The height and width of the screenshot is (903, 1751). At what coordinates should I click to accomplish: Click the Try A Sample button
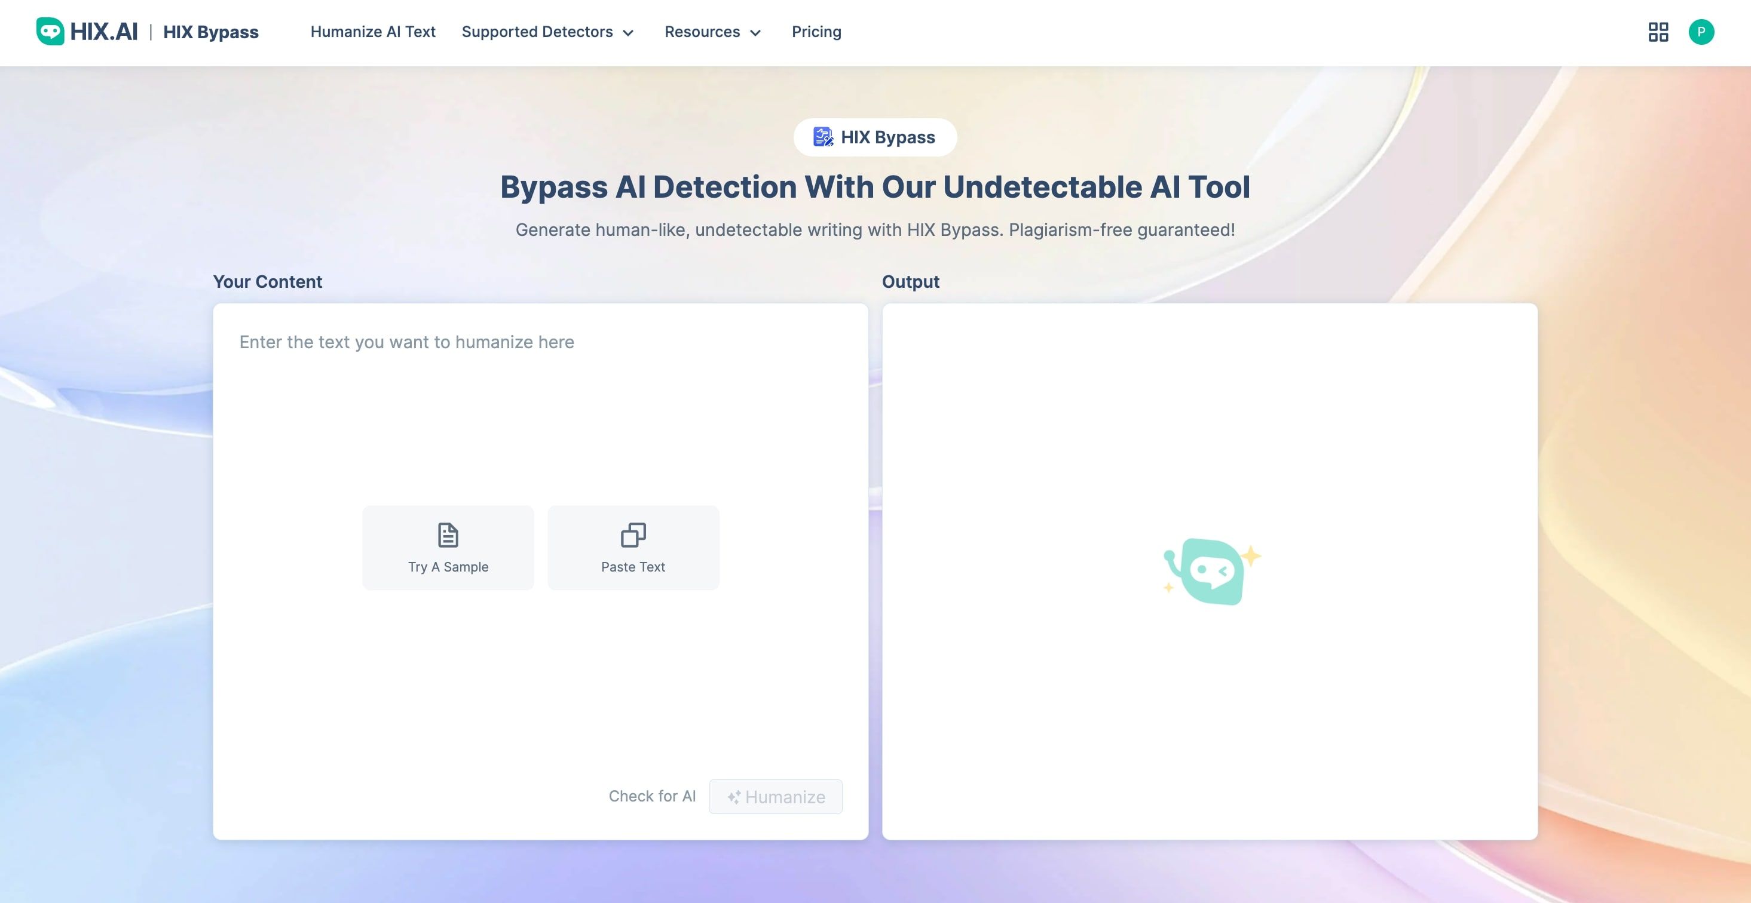(x=448, y=548)
